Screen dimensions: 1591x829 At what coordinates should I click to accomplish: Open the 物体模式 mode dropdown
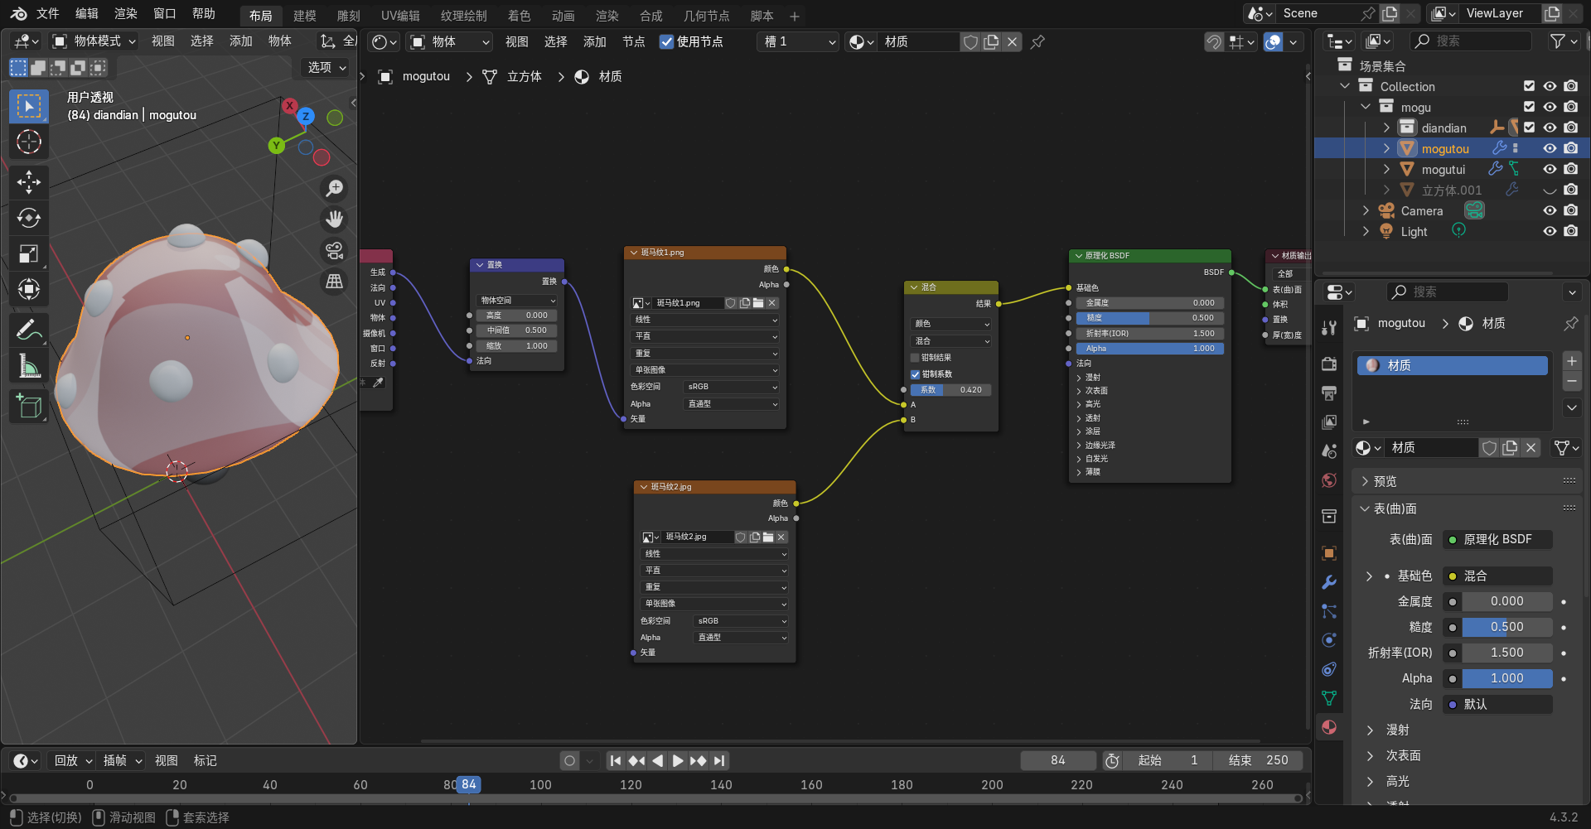click(94, 41)
